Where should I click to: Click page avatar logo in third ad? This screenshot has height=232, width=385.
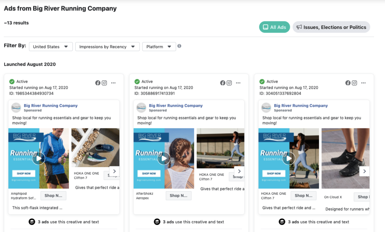point(267,107)
